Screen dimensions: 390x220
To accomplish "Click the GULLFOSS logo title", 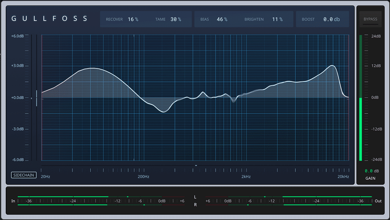I will pos(50,19).
